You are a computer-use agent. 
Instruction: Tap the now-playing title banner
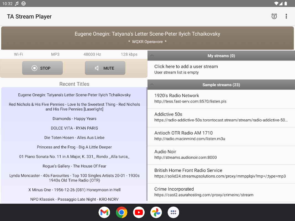coord(147,38)
